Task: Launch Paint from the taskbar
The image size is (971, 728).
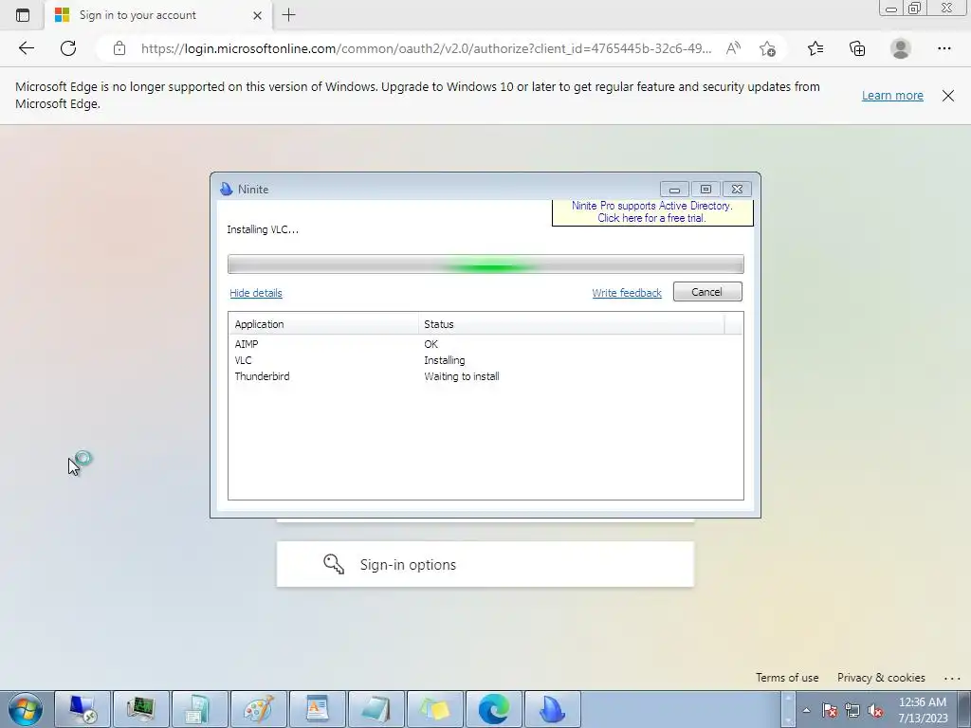Action: pos(258,709)
